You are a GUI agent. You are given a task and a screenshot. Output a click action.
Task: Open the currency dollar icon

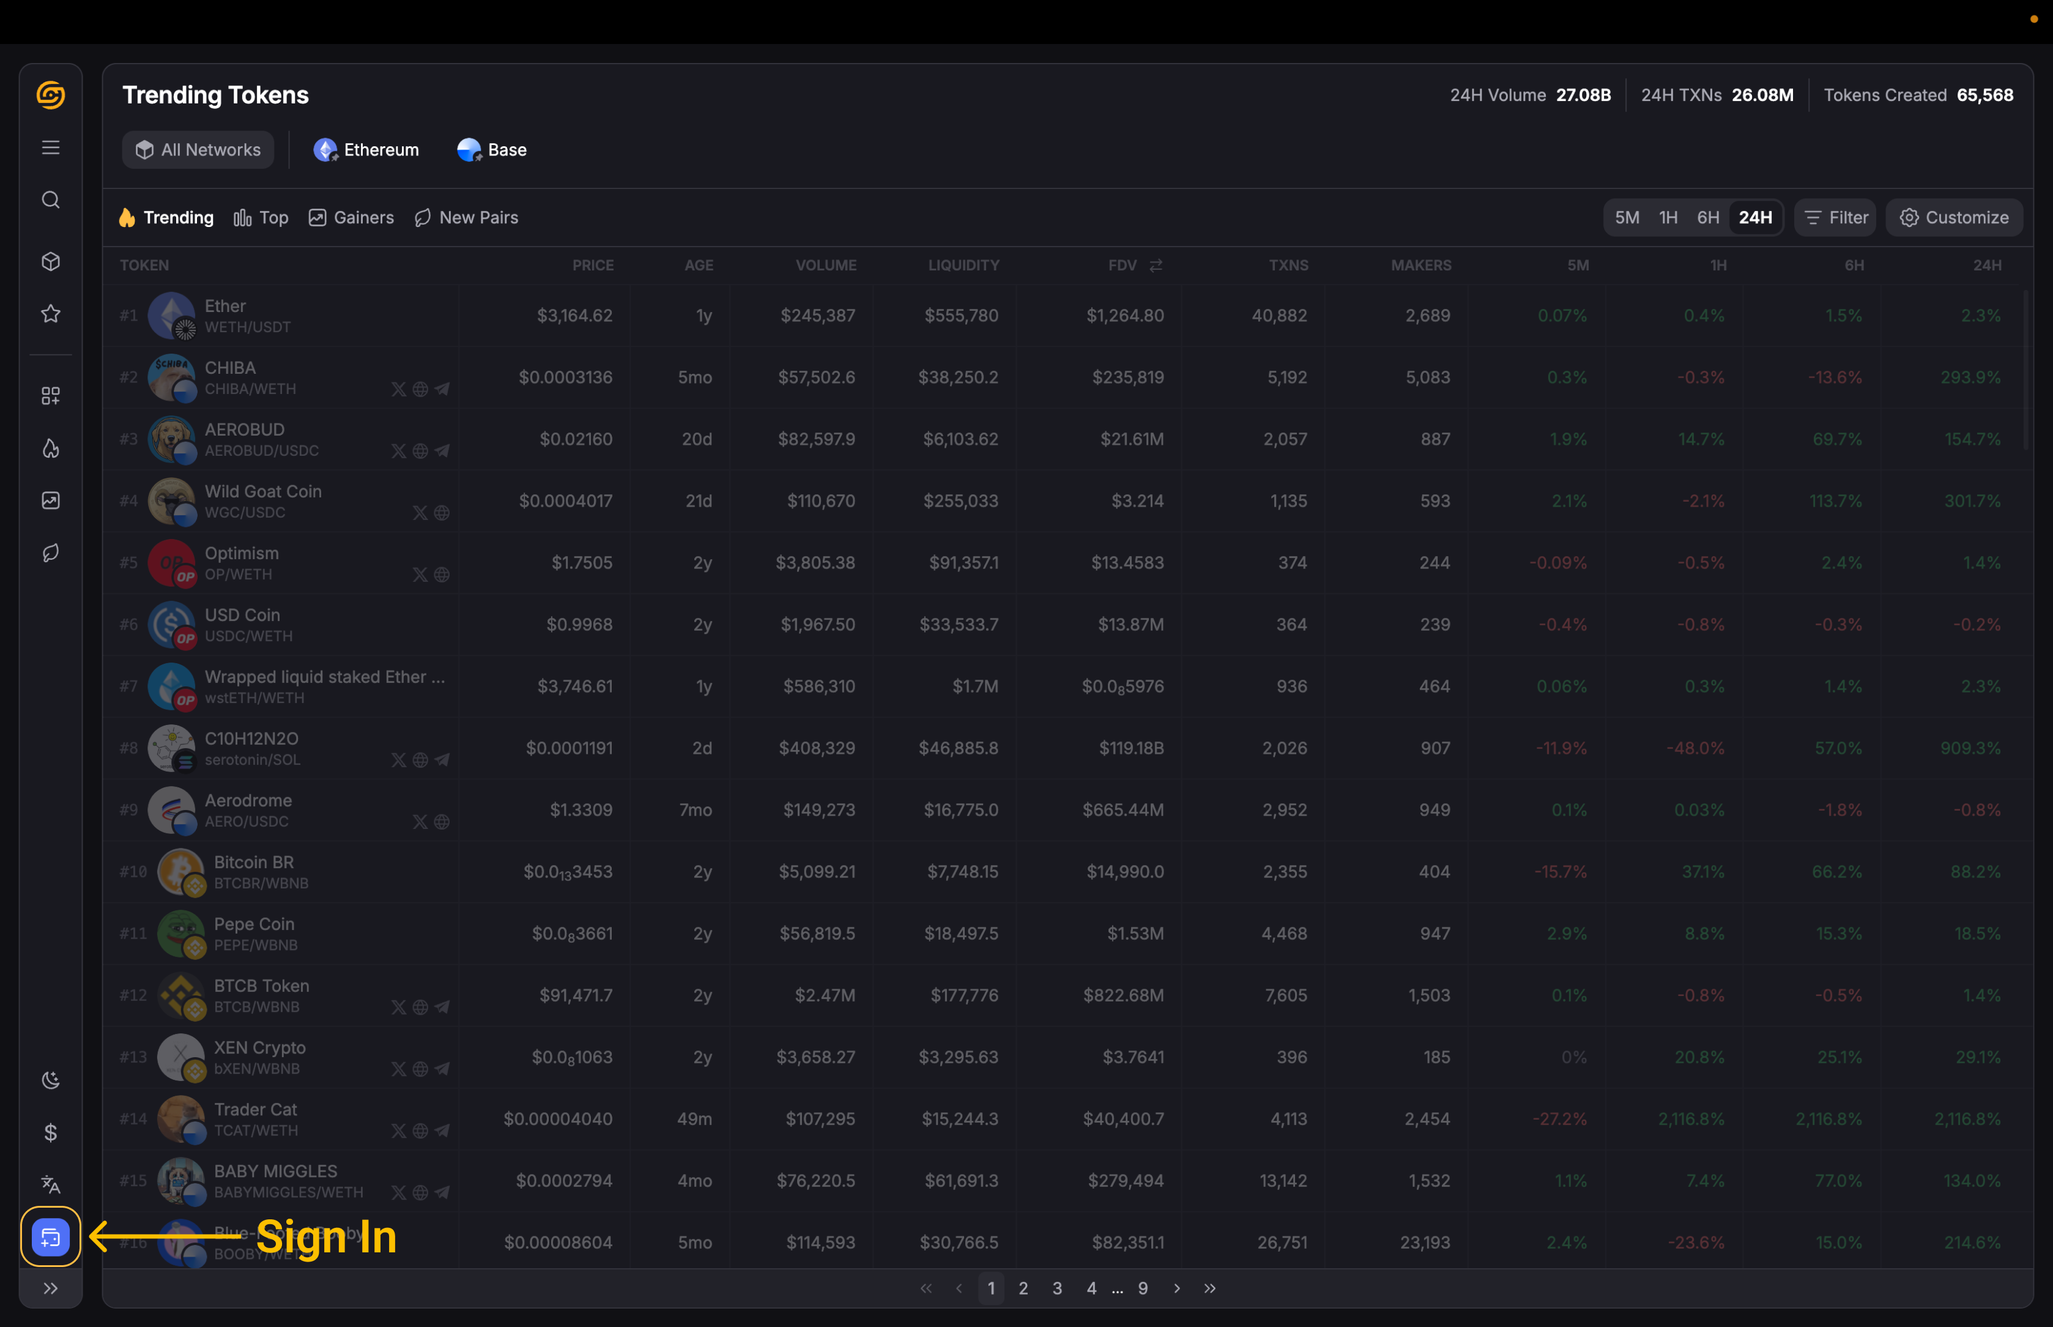pyautogui.click(x=51, y=1132)
